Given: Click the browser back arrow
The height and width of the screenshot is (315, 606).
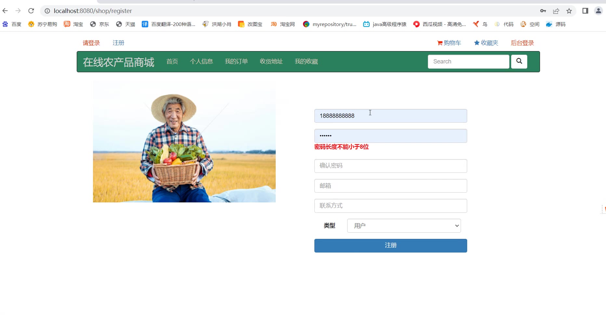Looking at the screenshot, I should click(5, 11).
